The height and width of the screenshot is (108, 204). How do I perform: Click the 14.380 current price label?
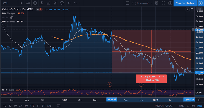click(199, 73)
